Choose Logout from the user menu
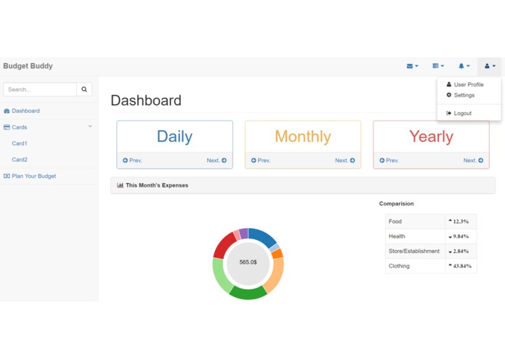 [462, 113]
